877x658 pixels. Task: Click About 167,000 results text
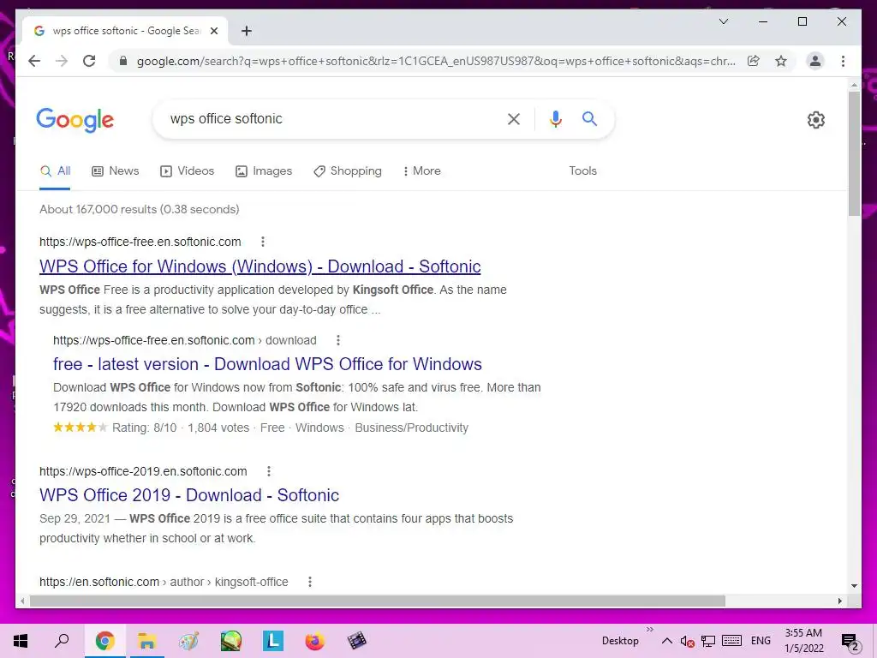[x=140, y=209]
